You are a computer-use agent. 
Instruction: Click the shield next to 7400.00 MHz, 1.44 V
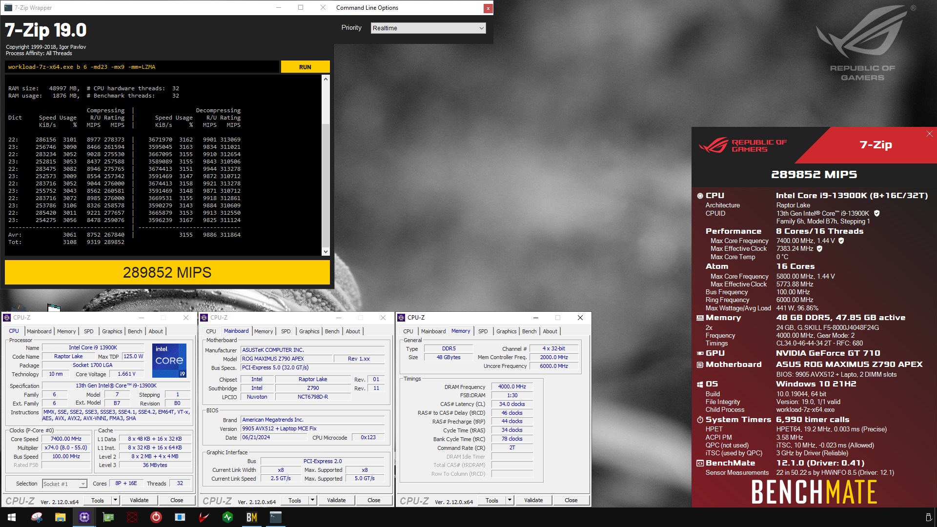coord(841,241)
